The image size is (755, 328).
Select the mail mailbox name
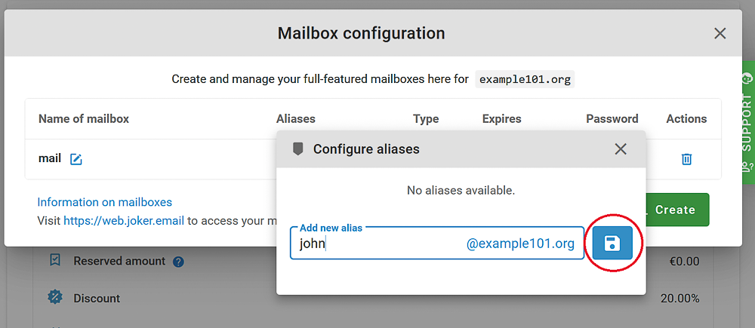coord(50,158)
